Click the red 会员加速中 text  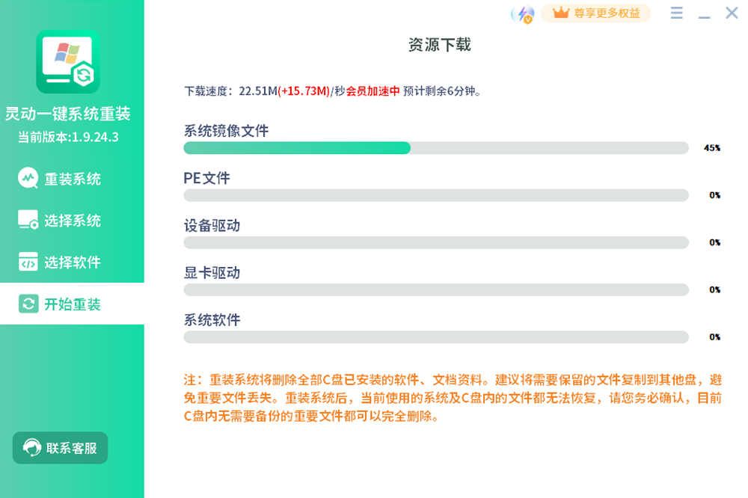(x=373, y=91)
